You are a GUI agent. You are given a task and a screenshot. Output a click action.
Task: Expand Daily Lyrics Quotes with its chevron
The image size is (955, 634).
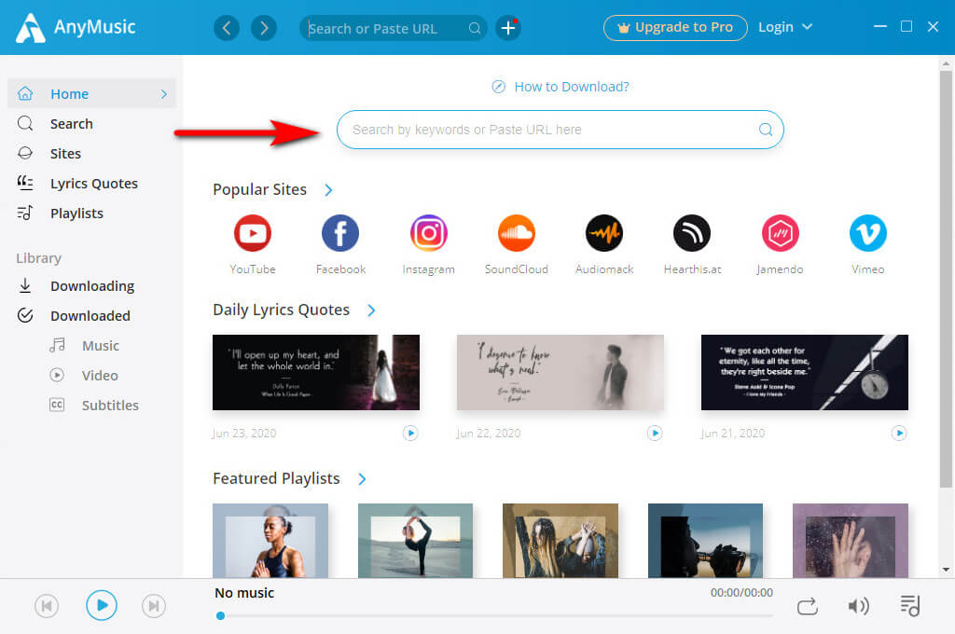(371, 310)
